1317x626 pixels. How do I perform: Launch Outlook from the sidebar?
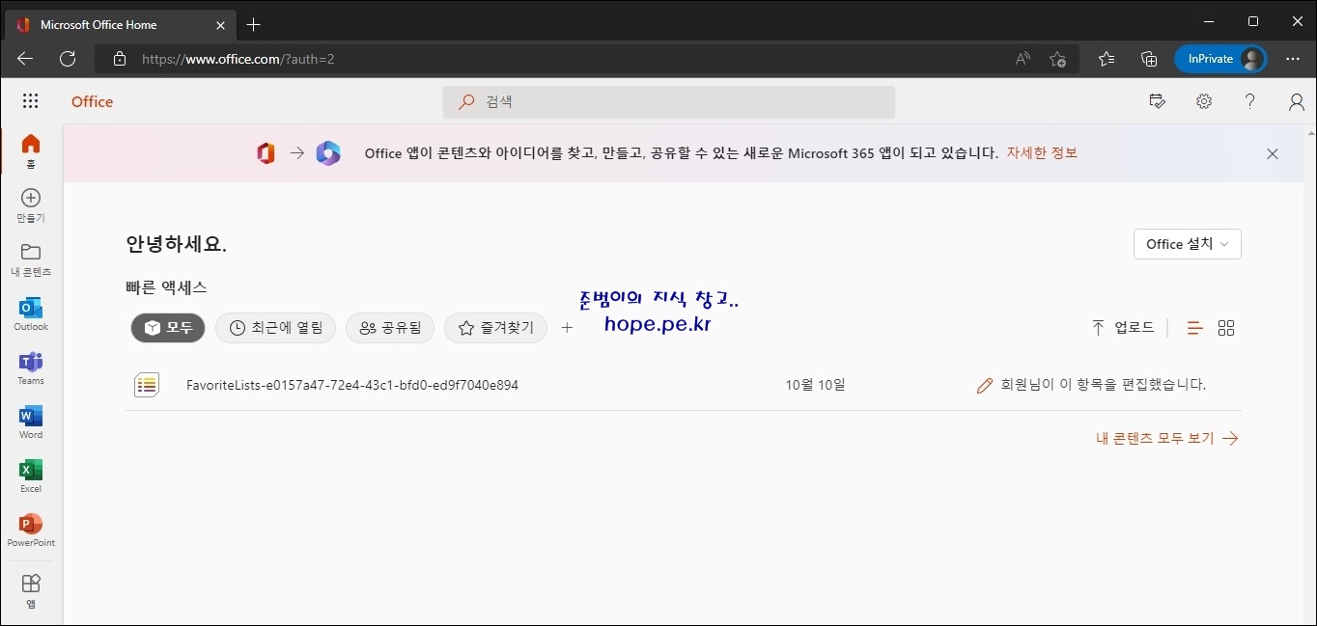coord(31,314)
